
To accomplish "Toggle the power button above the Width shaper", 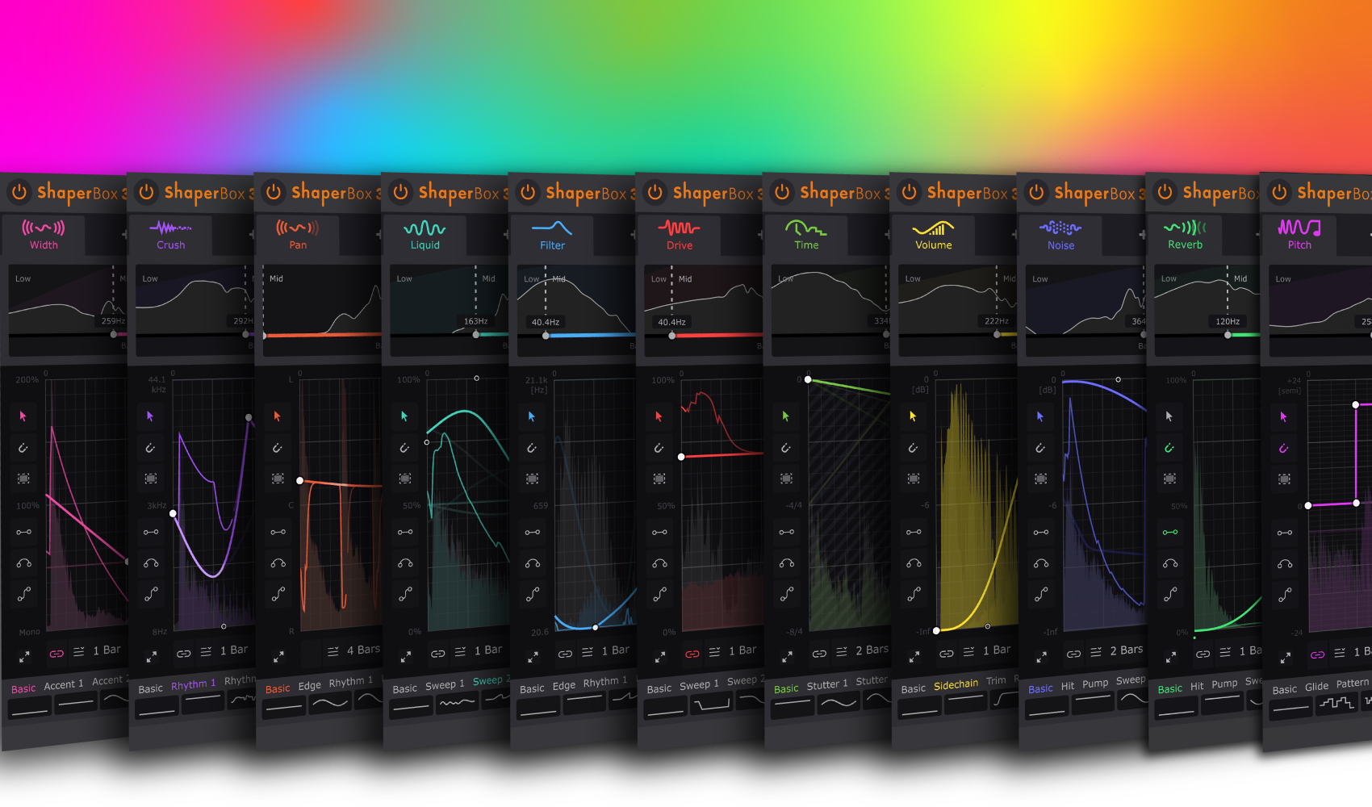I will click(19, 192).
